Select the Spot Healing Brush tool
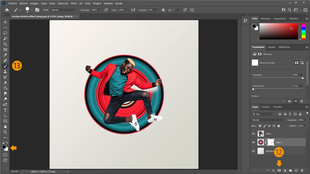The image size is (310, 174). point(5,61)
